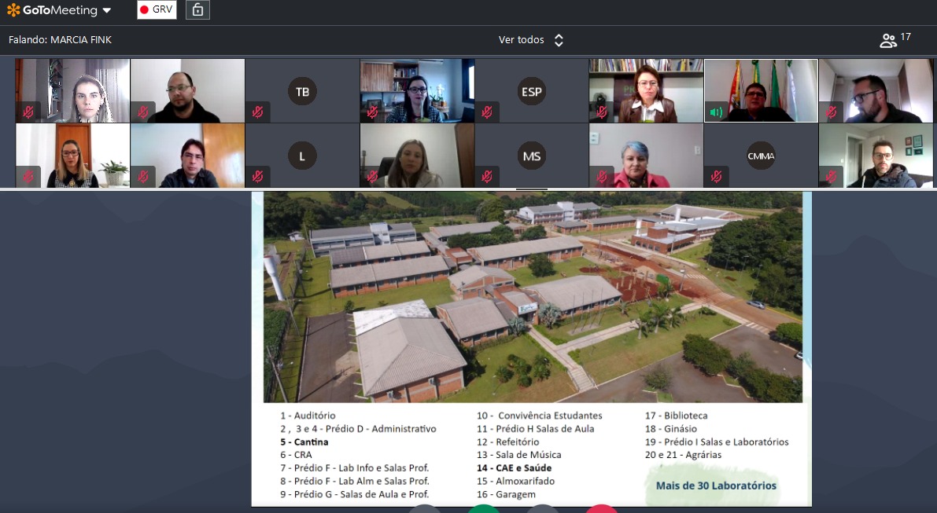This screenshot has height=513, width=937.
Task: Open the participants list showing 17
Action: click(895, 40)
